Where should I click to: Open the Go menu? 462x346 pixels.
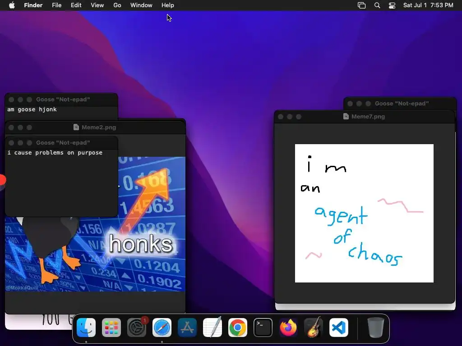click(117, 5)
